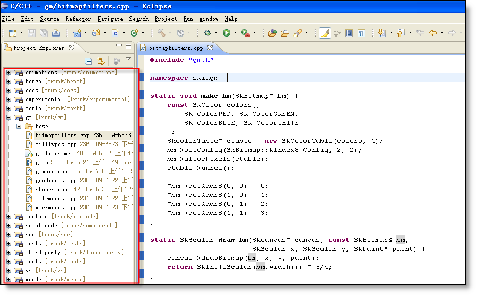
Task: Click the Open Type folder icon
Action: point(272,33)
